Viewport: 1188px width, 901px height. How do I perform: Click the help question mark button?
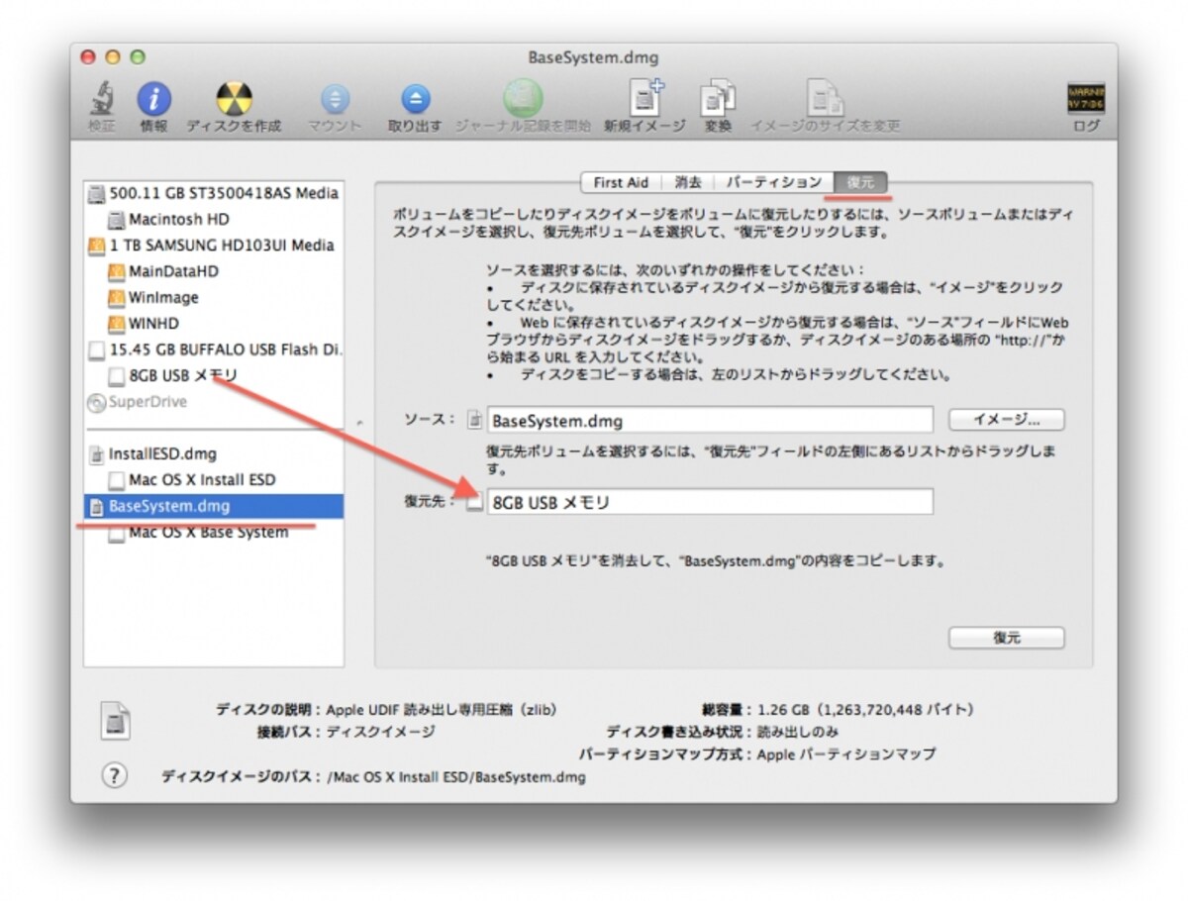pyautogui.click(x=115, y=775)
